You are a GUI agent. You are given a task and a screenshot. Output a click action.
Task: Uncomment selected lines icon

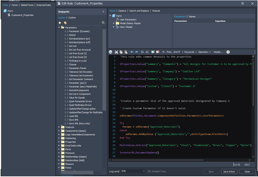pos(158,52)
